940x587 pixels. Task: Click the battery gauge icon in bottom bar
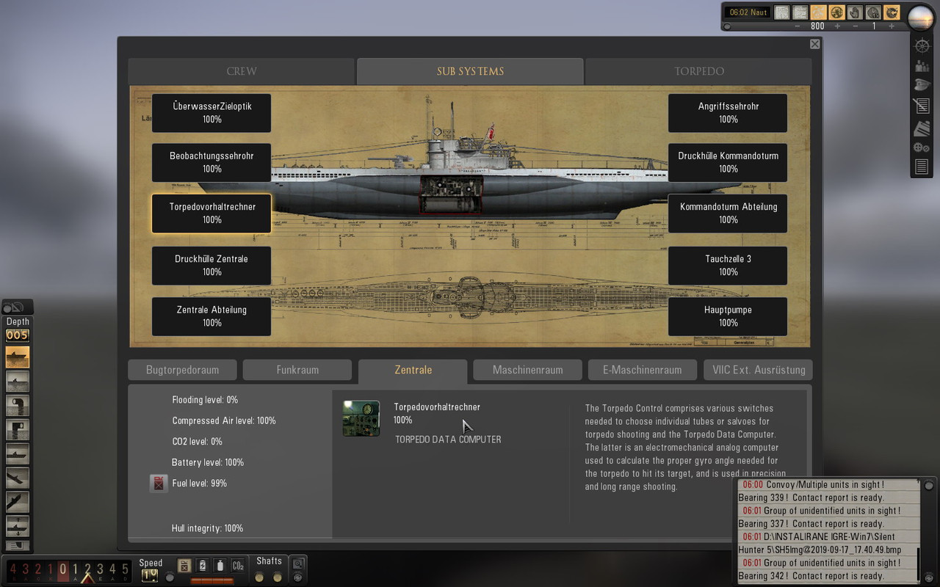tap(202, 566)
